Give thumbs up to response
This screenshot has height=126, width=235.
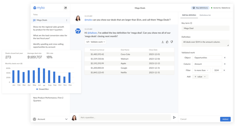pos(167,42)
